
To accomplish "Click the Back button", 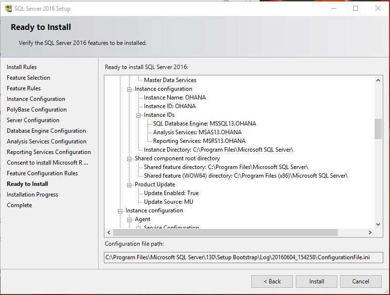I will tap(272, 281).
